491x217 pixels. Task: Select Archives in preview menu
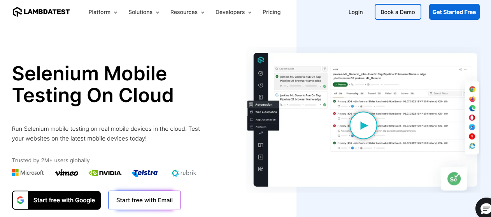click(x=263, y=127)
